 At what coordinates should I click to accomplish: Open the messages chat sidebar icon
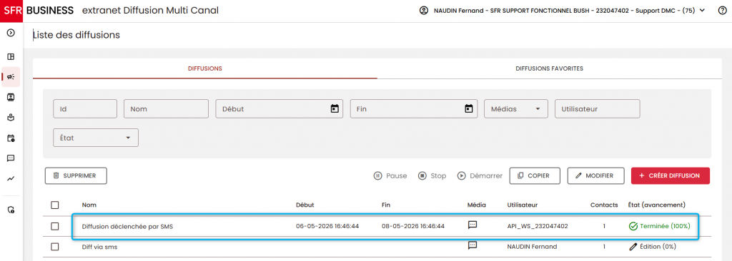pos(11,158)
